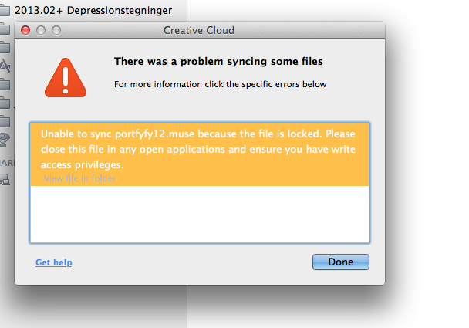469x328 pixels.
Task: Select the AirDrop parachute icon in sidebar
Action: pos(5,139)
